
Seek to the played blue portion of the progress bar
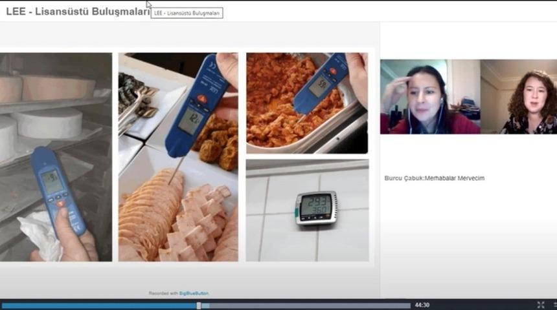point(97,305)
